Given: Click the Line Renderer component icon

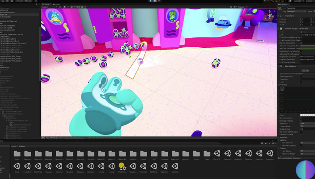Looking at the screenshot, I should 281,66.
